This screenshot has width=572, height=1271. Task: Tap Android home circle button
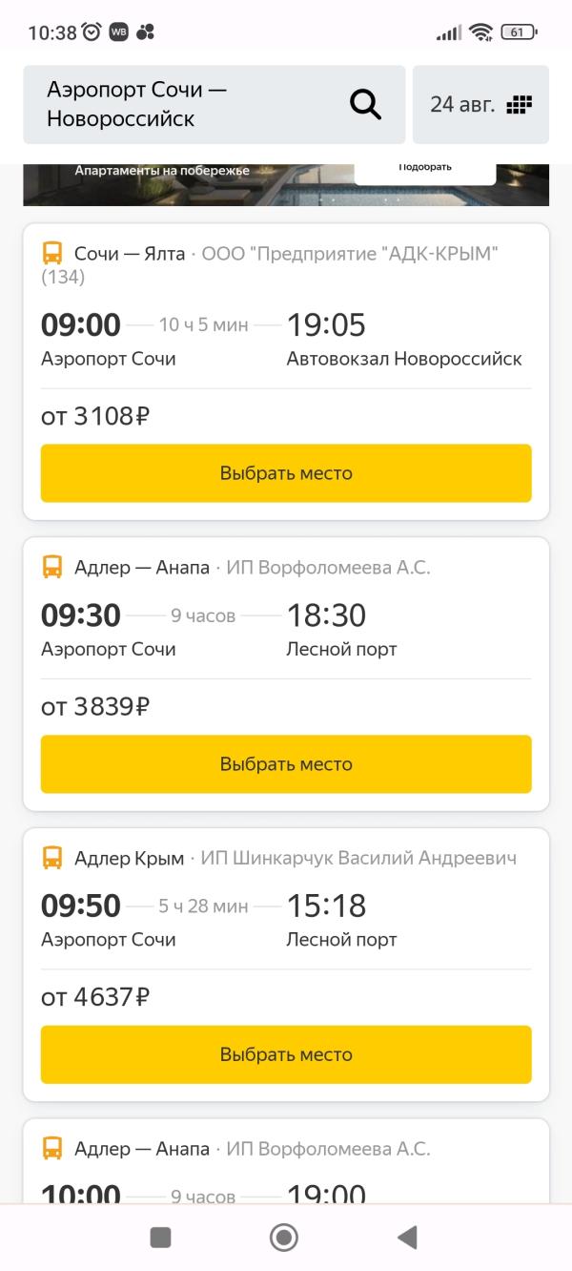click(284, 1238)
